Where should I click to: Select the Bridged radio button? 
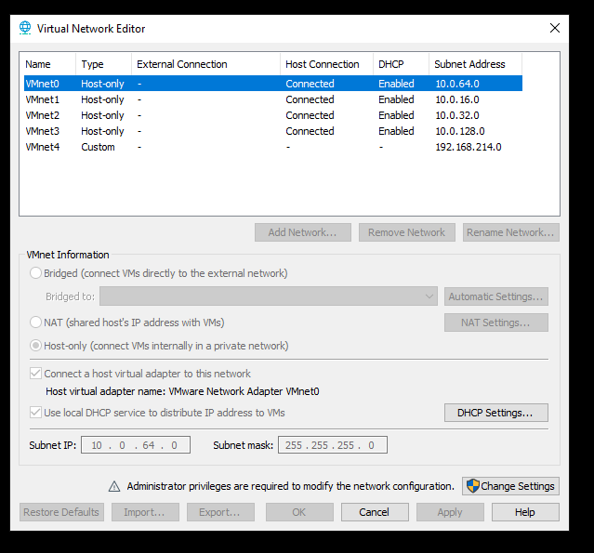pos(35,273)
